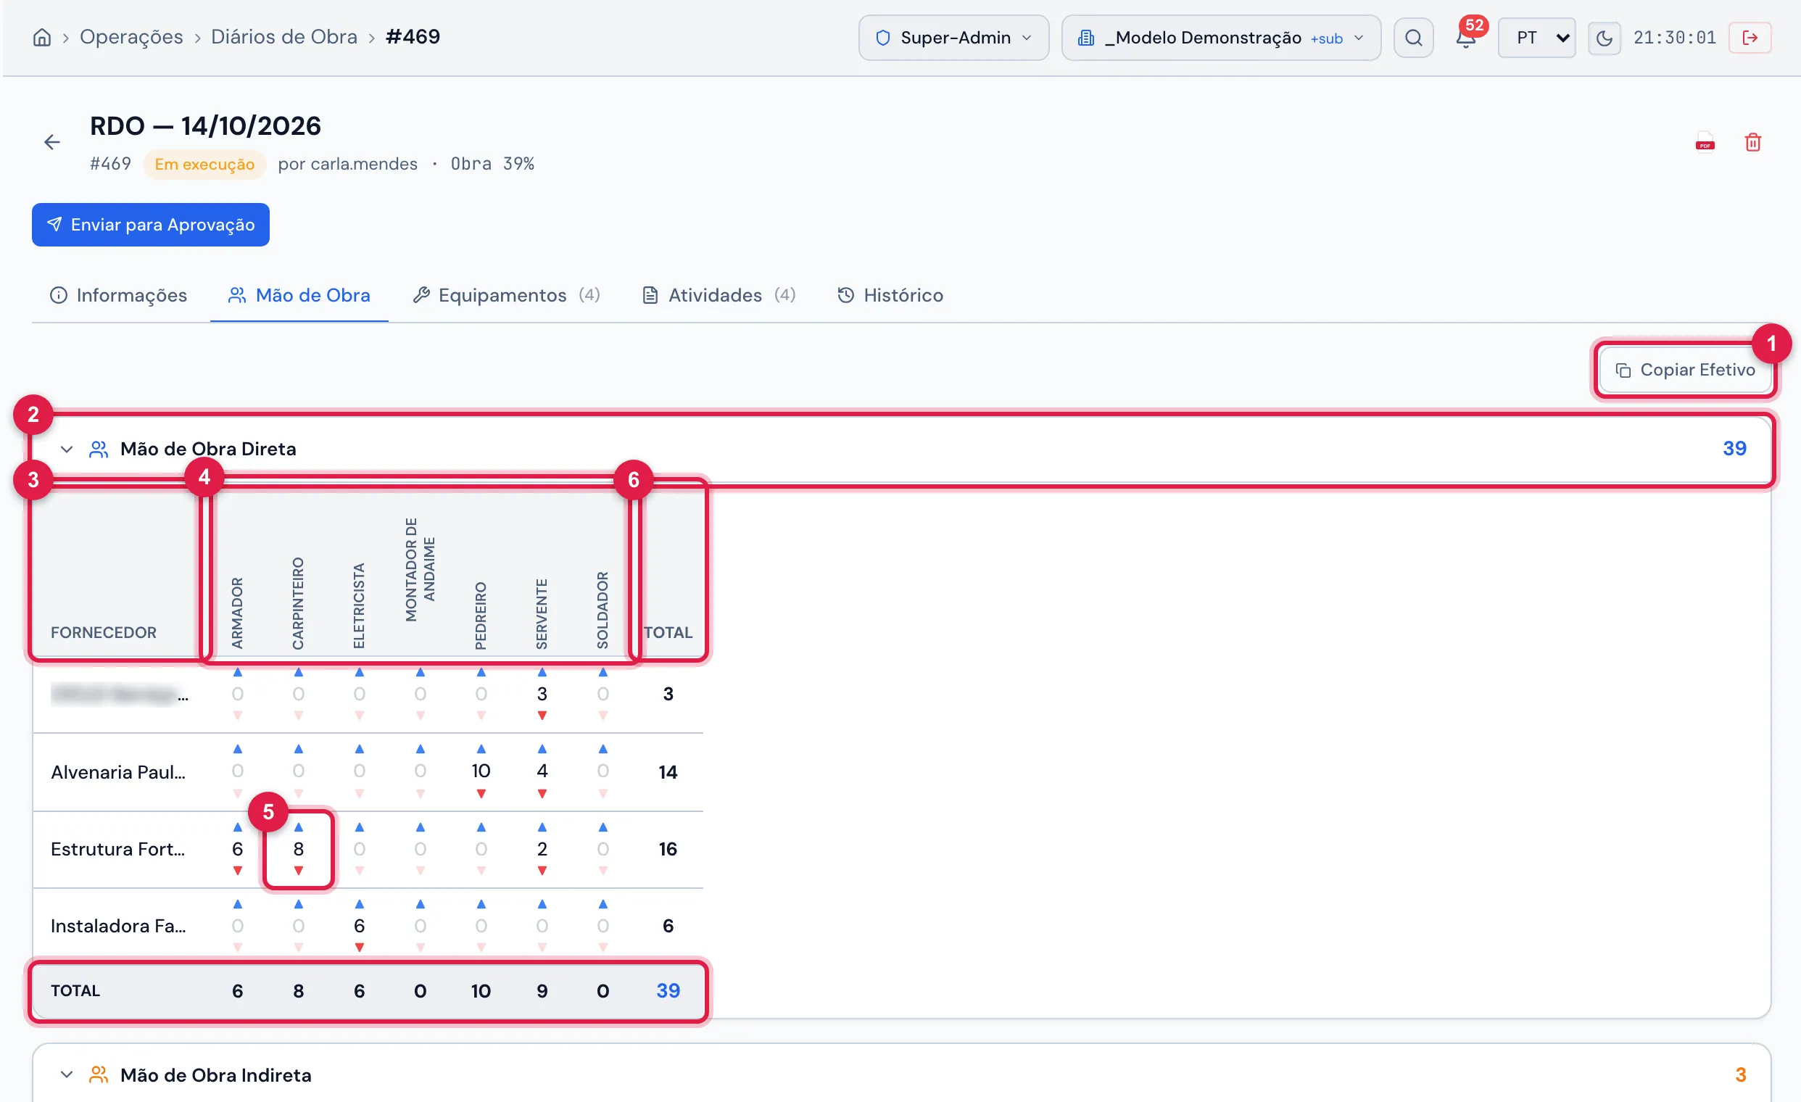Expand the Mão de Obra Indireta section
Image resolution: width=1801 pixels, height=1102 pixels.
(x=67, y=1074)
